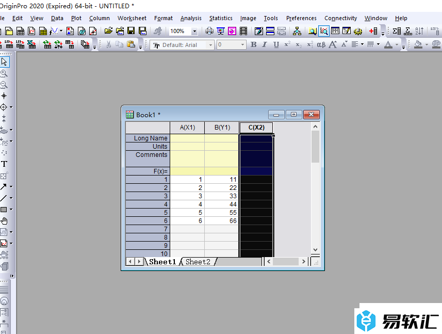Expand the Font Color dropdown arrow
Image resolution: width=442 pixels, height=334 pixels.
click(397, 44)
